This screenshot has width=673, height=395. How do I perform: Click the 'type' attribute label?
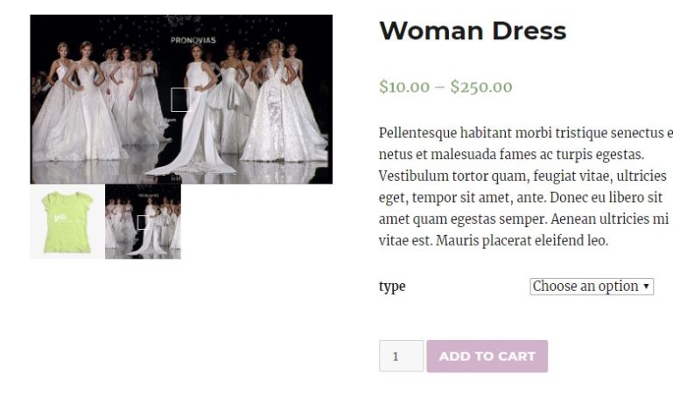(x=392, y=286)
